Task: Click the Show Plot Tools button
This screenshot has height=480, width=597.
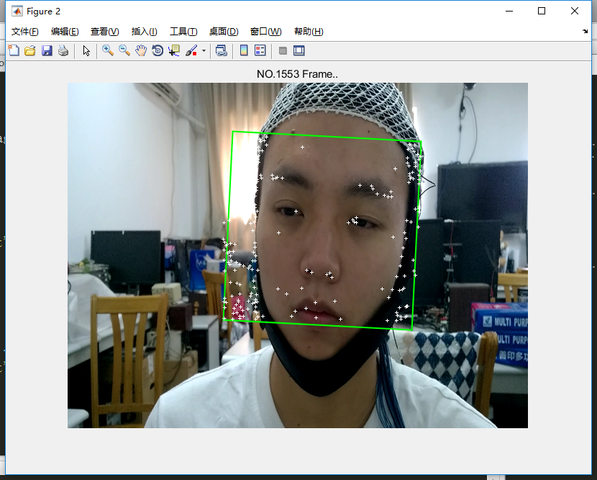Action: click(x=299, y=50)
